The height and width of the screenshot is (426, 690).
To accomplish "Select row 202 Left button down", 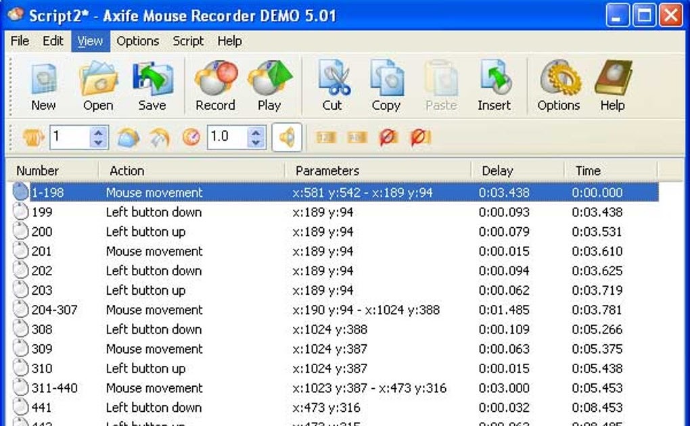I will [x=334, y=270].
